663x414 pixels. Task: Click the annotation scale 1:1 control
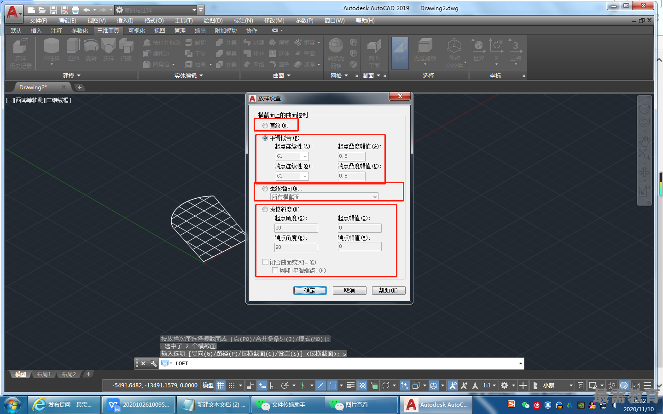pyautogui.click(x=489, y=385)
